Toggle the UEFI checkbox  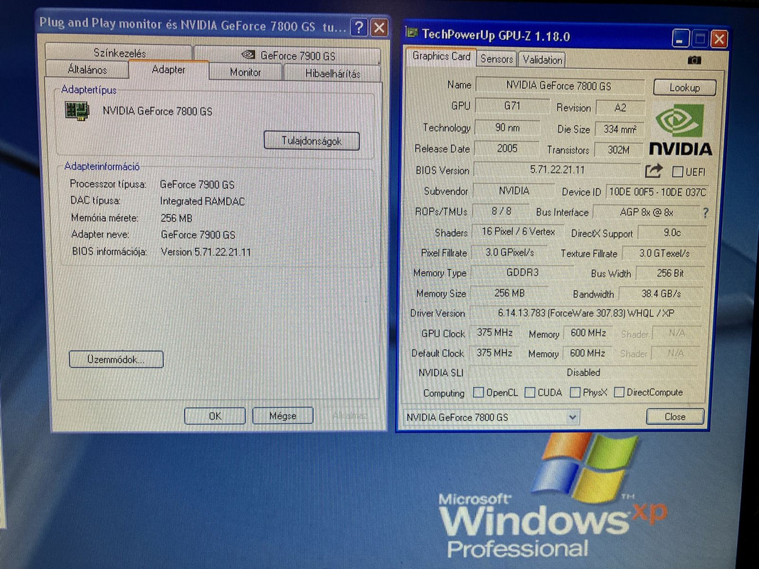pyautogui.click(x=678, y=171)
